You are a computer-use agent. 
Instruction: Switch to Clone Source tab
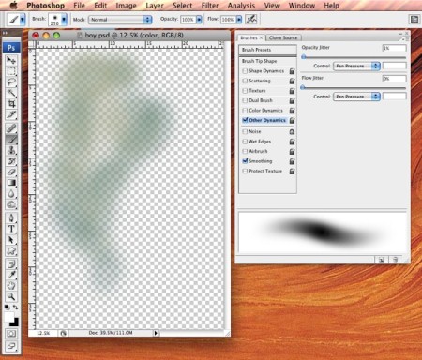(283, 37)
